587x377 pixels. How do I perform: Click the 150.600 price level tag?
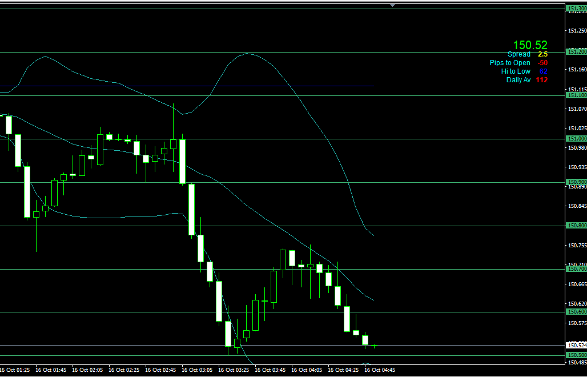tap(576, 312)
